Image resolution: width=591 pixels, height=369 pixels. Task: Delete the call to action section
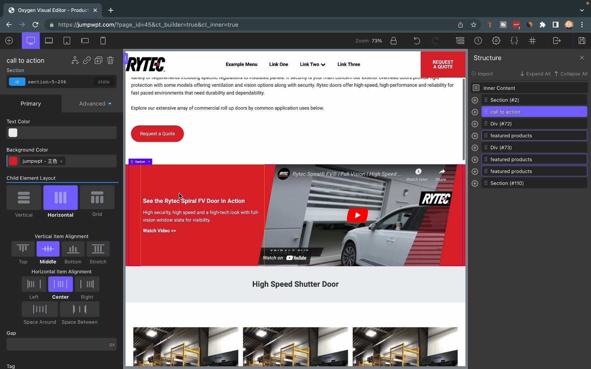(x=110, y=60)
